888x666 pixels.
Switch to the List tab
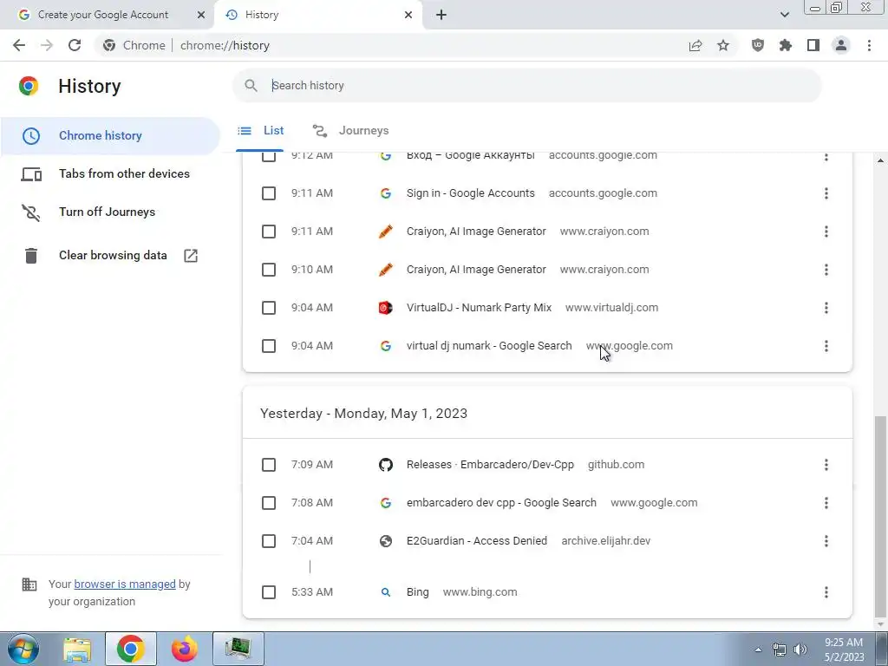pos(260,131)
